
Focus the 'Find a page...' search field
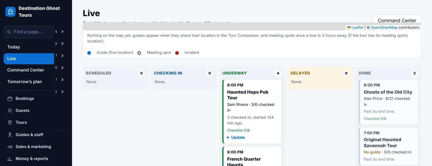pyautogui.click(x=29, y=32)
